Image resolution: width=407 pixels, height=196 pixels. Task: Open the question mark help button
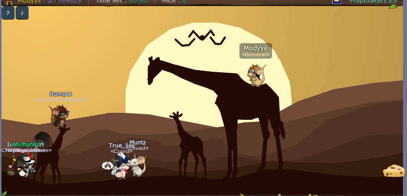coord(8,13)
